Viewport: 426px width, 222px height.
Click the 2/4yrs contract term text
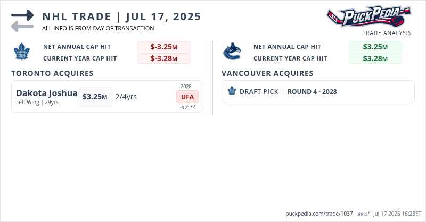tap(126, 97)
